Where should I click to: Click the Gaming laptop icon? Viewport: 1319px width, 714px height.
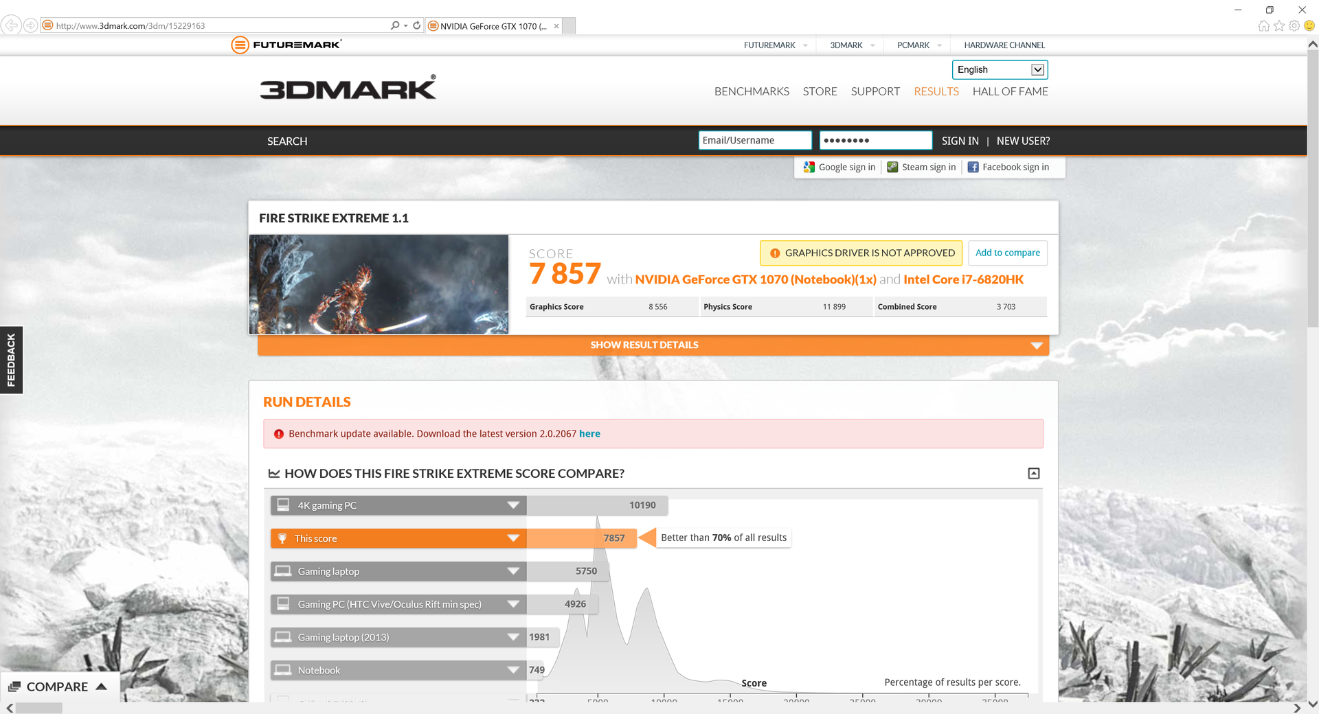pyautogui.click(x=283, y=571)
